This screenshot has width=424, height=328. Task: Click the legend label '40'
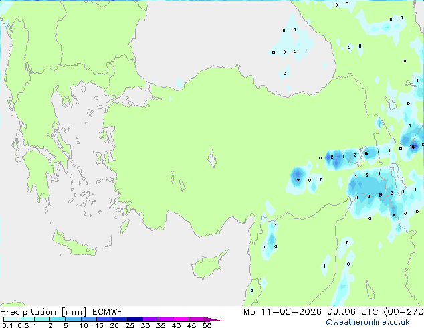176,325
